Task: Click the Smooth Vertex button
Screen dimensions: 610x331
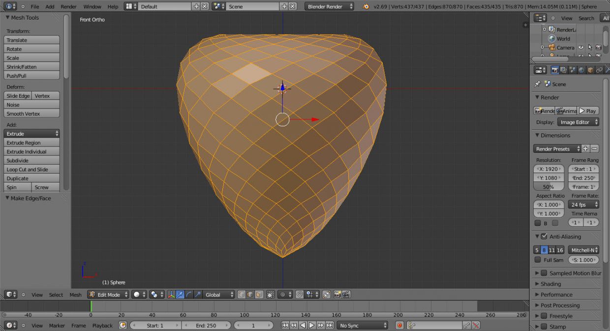Action: tap(32, 114)
